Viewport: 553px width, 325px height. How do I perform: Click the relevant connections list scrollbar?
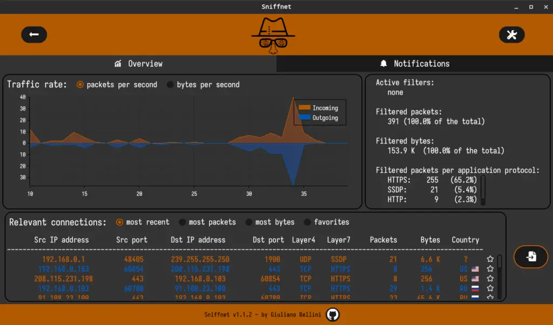click(500, 277)
